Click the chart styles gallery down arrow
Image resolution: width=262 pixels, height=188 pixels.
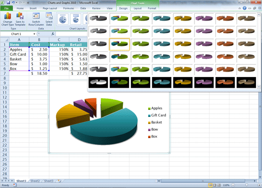pyautogui.click(x=258, y=87)
